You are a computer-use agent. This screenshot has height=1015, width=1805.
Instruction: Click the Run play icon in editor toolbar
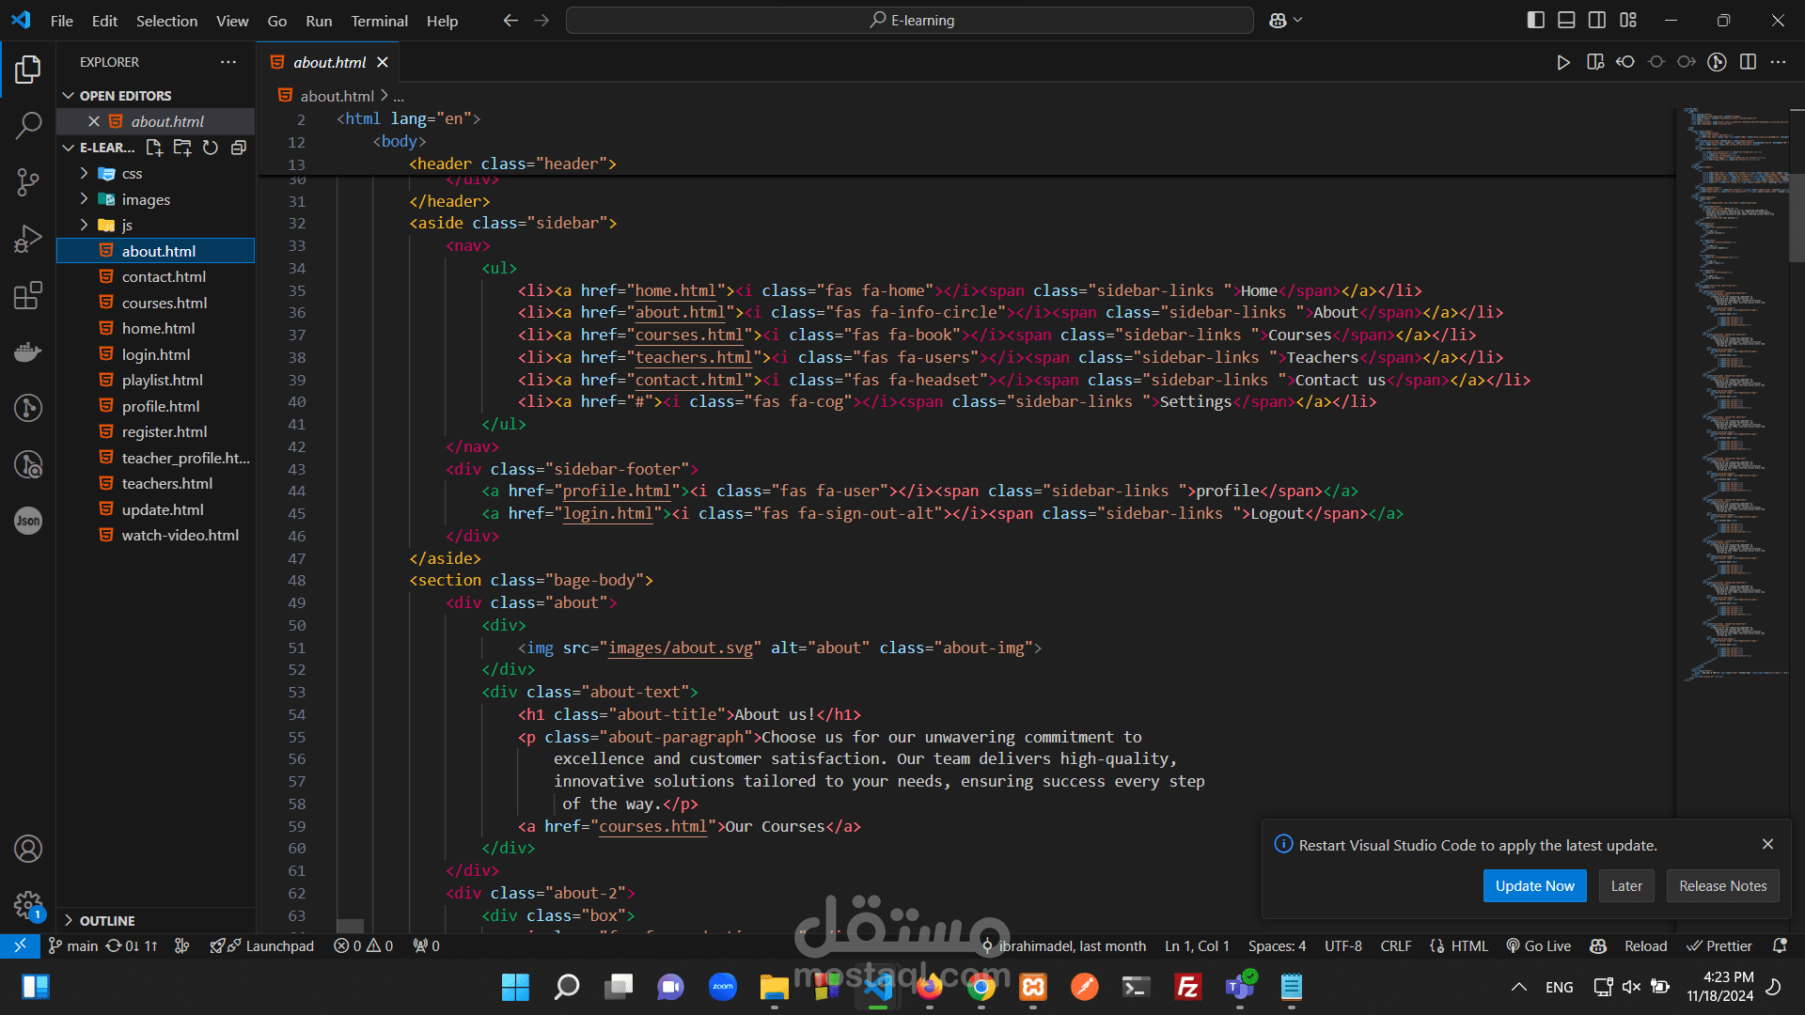click(1562, 62)
